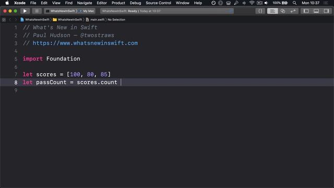The height and width of the screenshot is (188, 334).
Task: Open the related items grid menu
Action: [x=4, y=20]
